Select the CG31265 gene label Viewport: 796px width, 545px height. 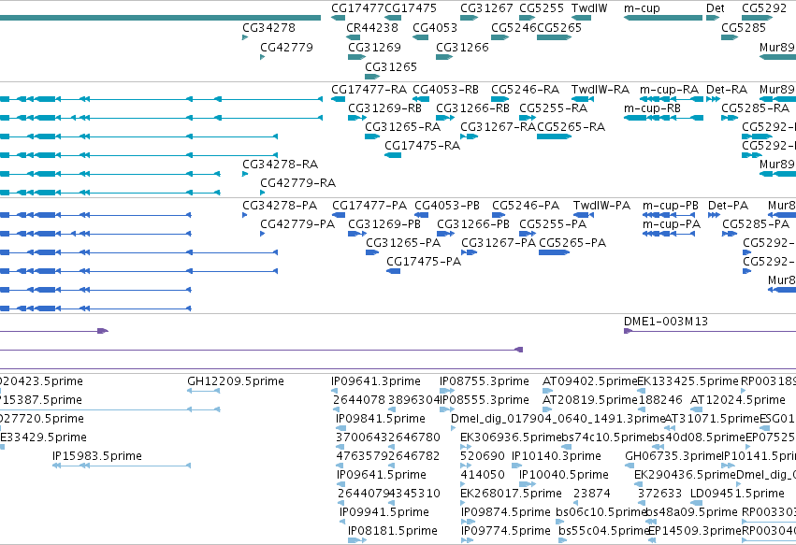[391, 67]
